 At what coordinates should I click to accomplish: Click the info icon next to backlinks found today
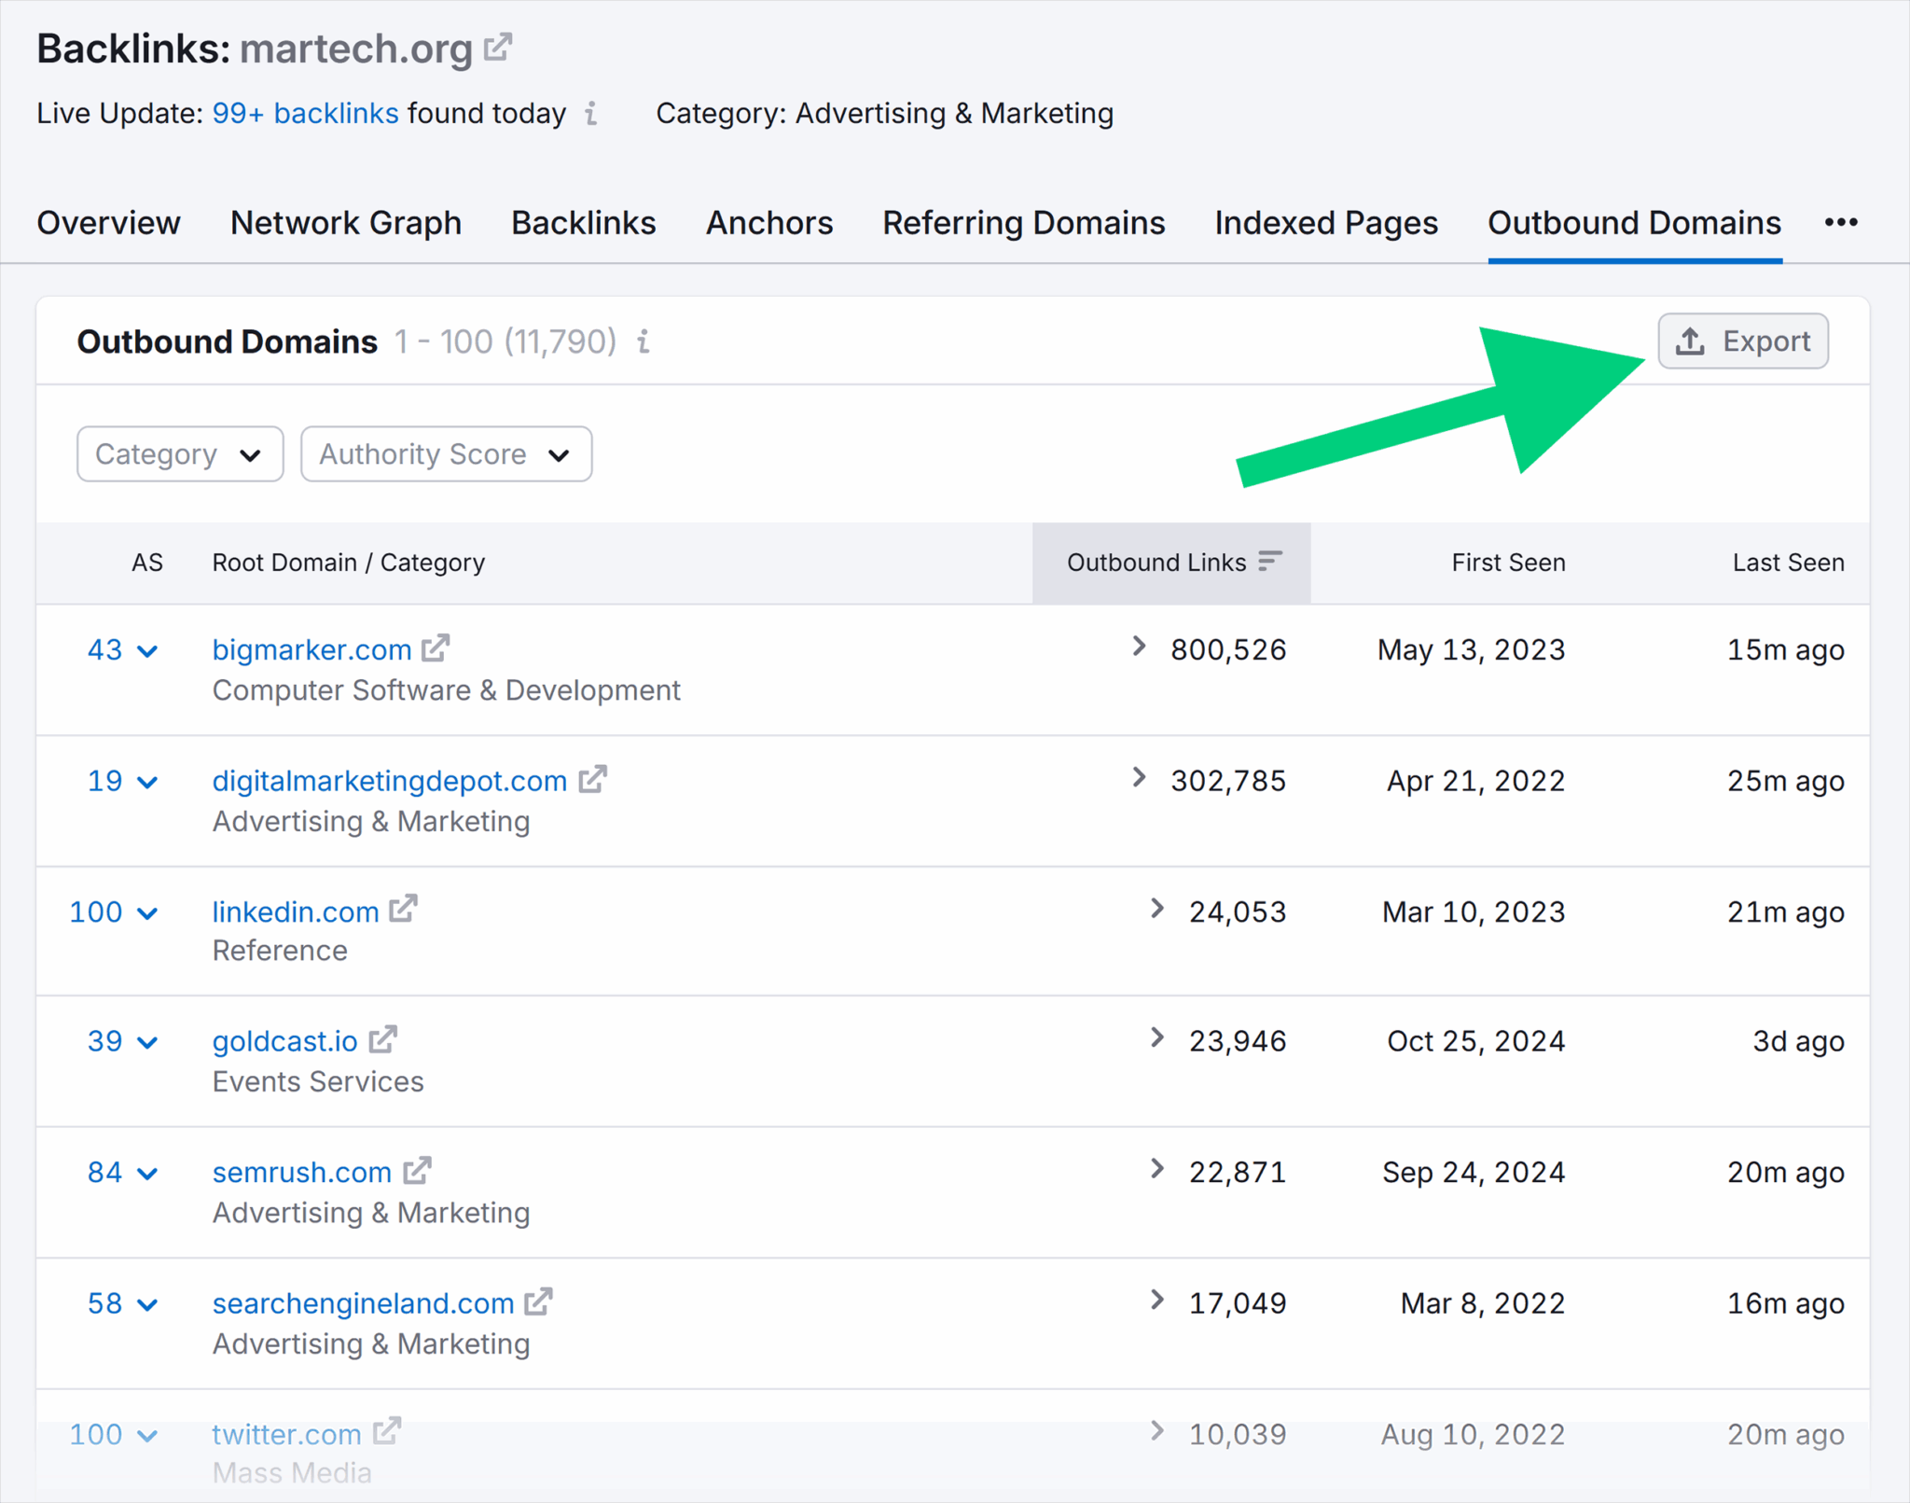590,114
